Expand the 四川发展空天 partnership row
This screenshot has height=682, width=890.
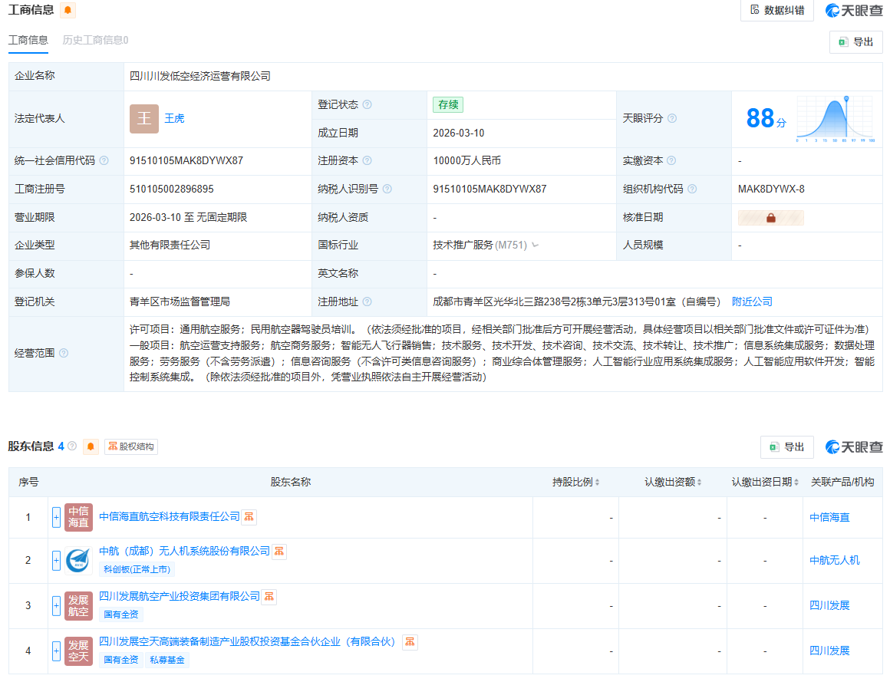point(56,650)
